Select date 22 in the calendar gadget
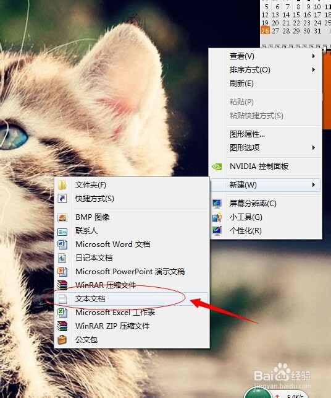Viewport: 331px width, 398px height. pos(296,23)
